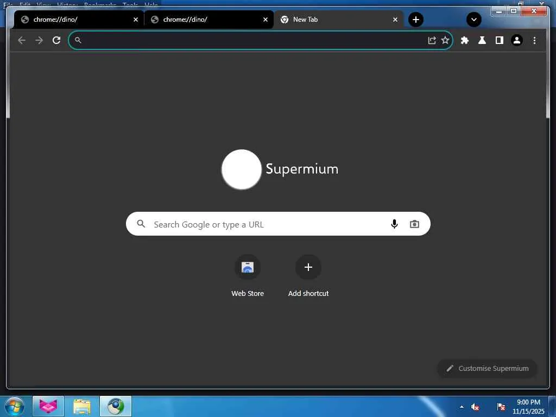Click the Search Google or type a URL box
Viewport: 556px width, 417px height.
click(278, 224)
